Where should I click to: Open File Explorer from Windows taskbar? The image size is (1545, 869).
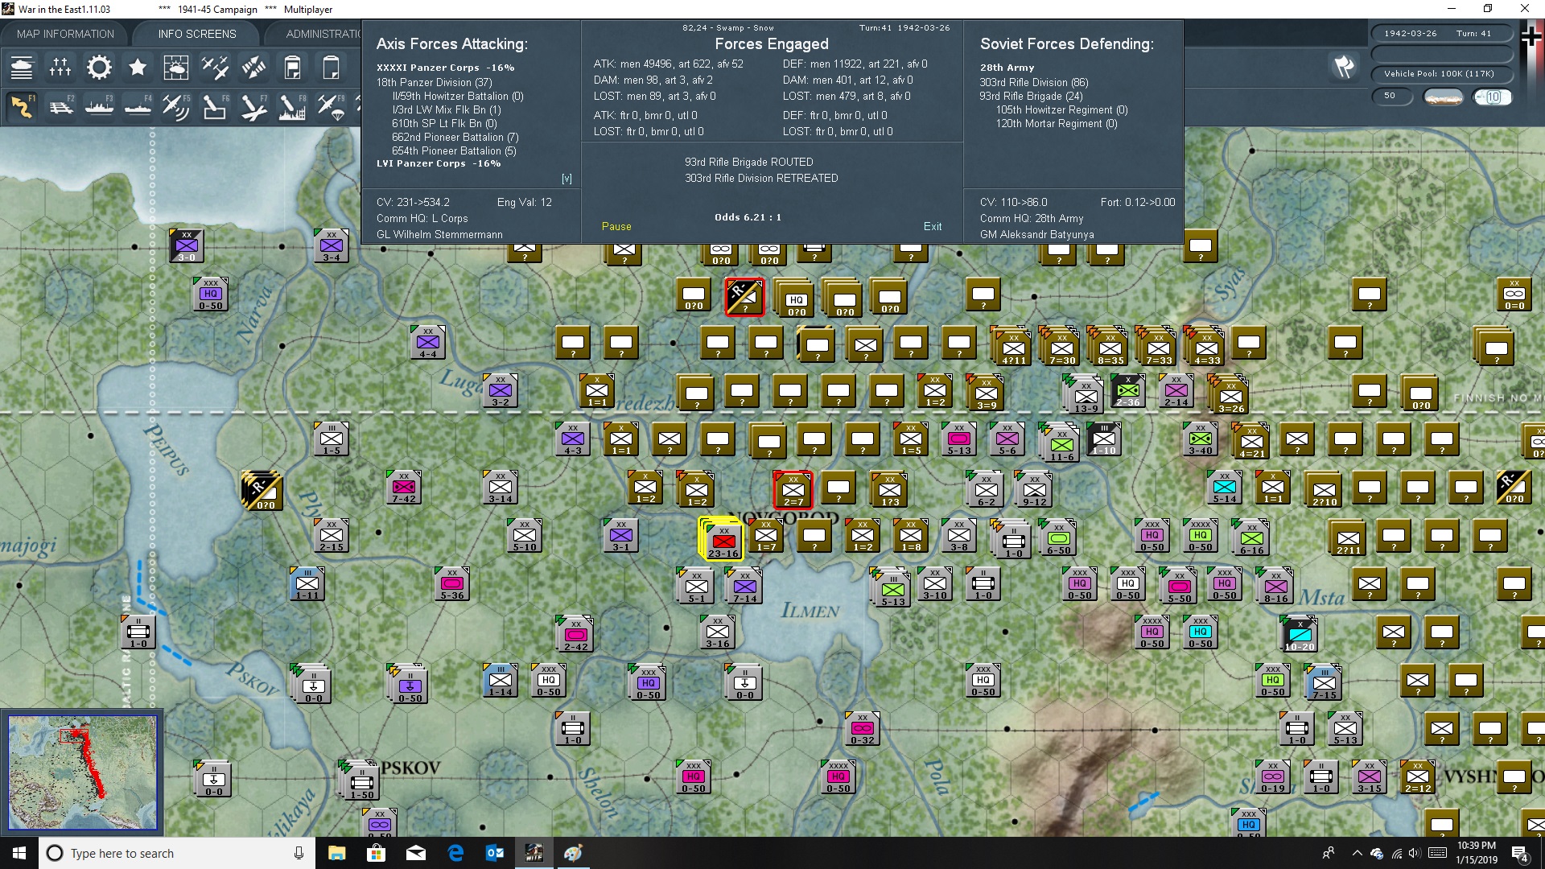(337, 853)
